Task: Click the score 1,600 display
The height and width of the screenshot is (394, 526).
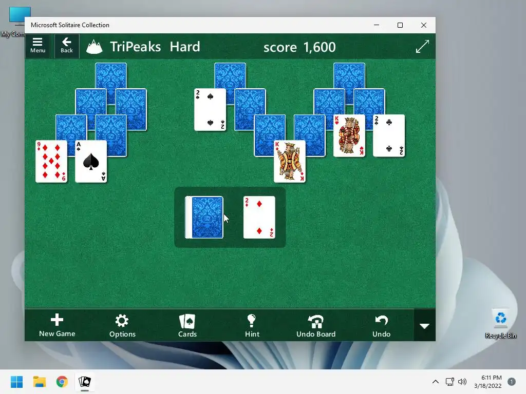Action: click(x=299, y=47)
